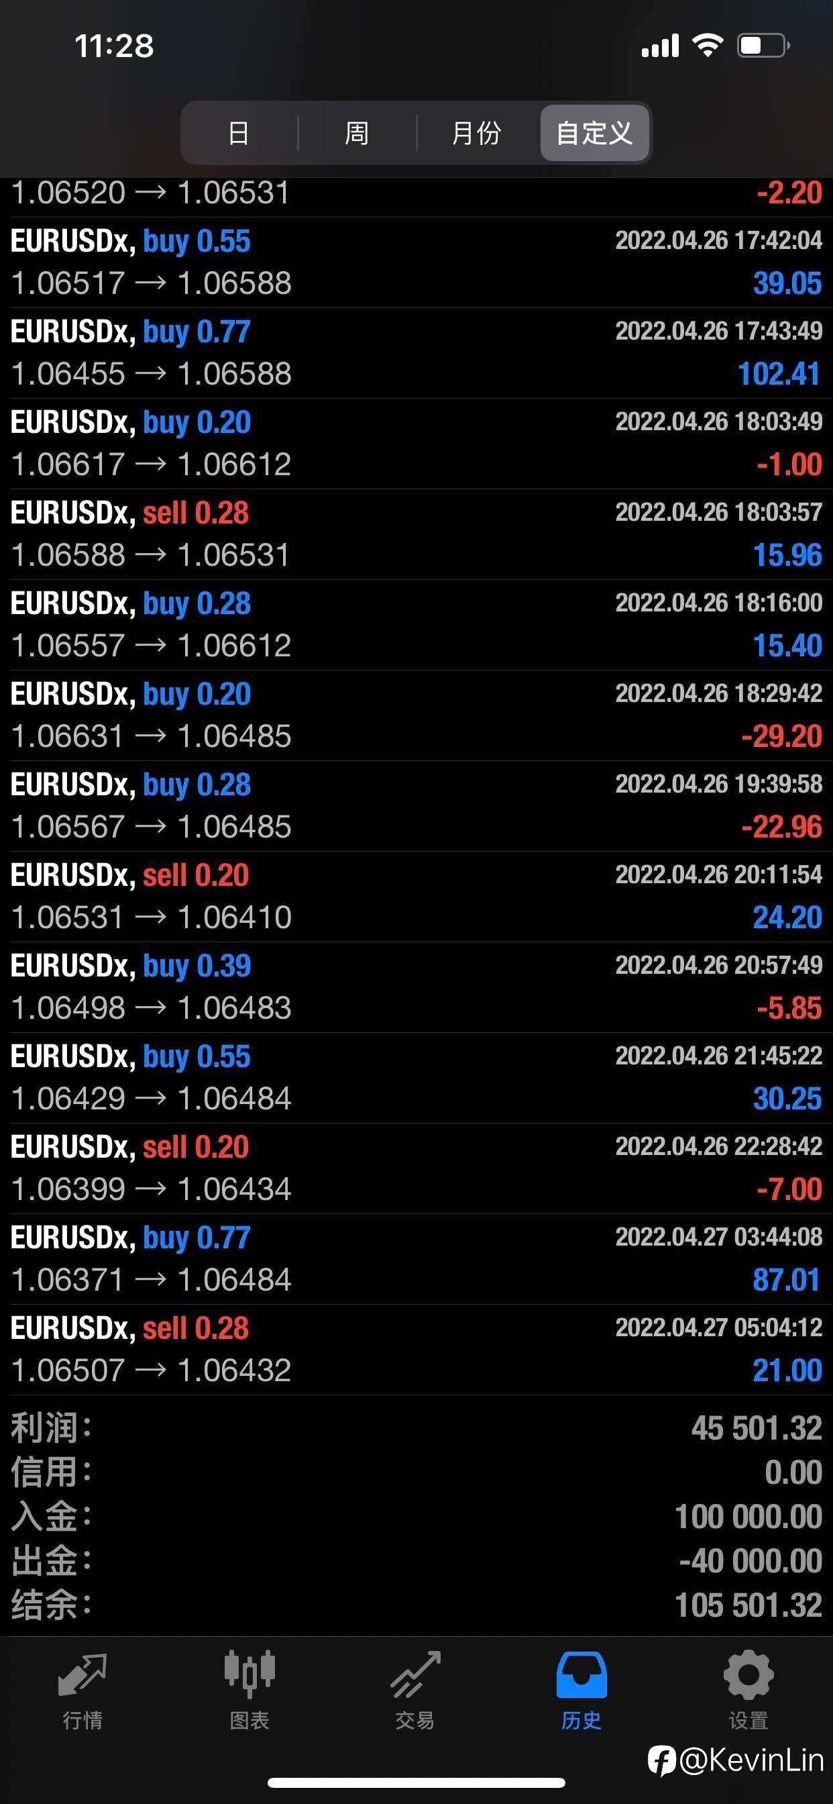Open the 设置 settings gear icon
Screen dimensions: 833x1804
pos(748,1674)
